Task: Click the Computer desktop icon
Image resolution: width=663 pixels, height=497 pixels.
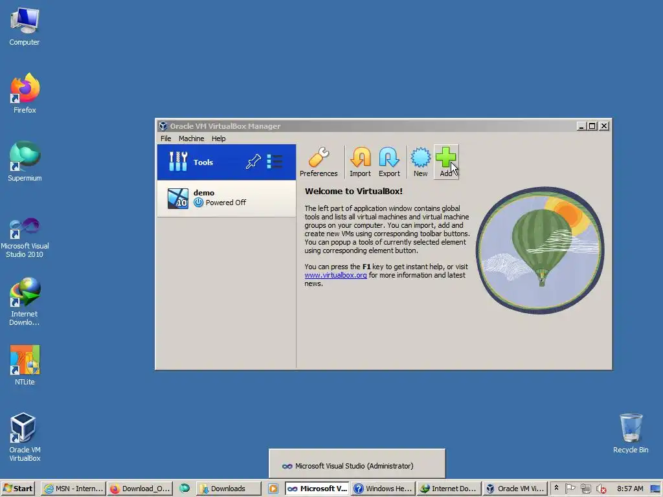Action: click(25, 27)
